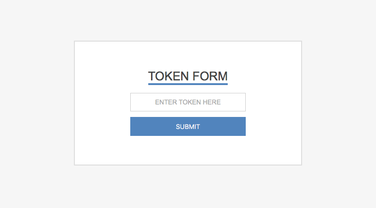Submit the token form
The height and width of the screenshot is (208, 376).
point(188,127)
